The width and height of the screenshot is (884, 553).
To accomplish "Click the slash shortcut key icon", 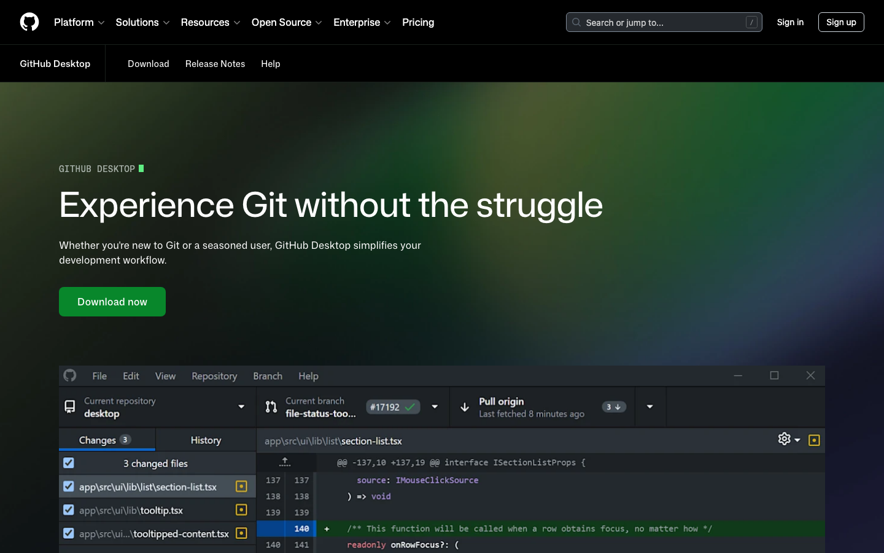I will coord(751,22).
